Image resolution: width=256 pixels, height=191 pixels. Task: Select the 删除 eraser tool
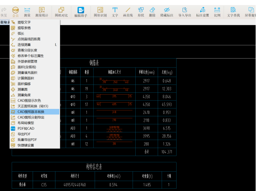(x=152, y=12)
